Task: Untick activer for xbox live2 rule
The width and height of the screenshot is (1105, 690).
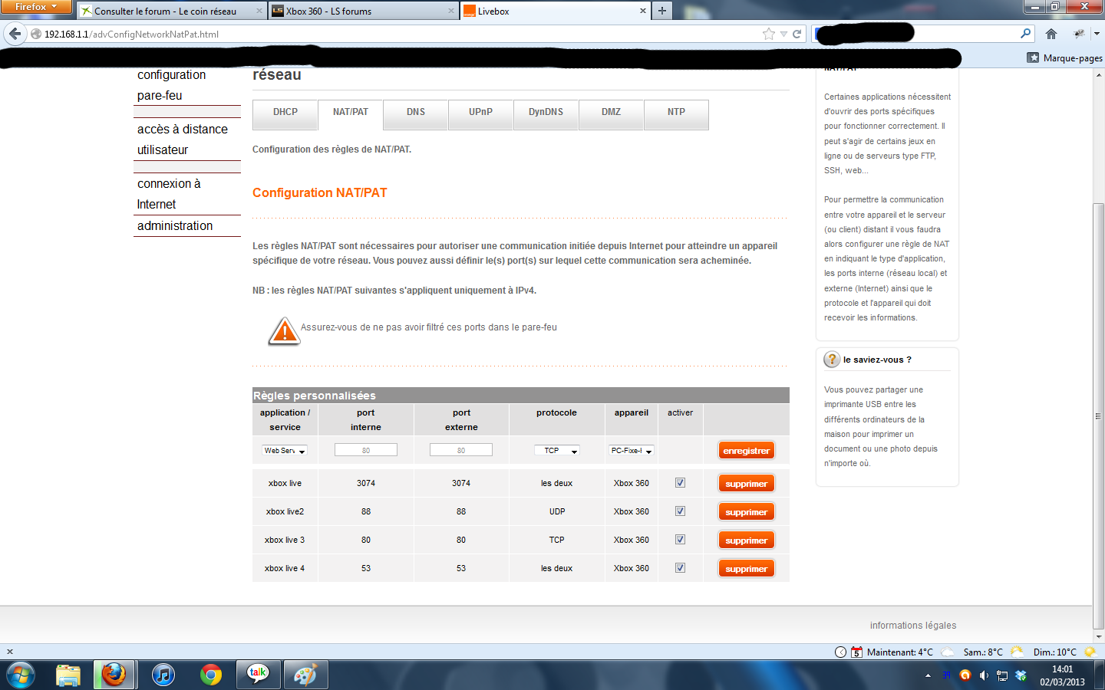Action: (680, 511)
